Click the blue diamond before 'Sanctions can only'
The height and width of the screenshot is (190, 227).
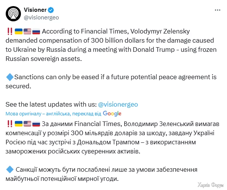[x=10, y=77]
